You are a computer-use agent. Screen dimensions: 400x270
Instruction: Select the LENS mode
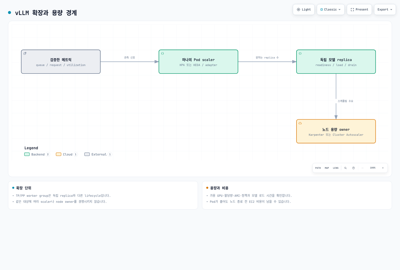pyautogui.click(x=336, y=168)
